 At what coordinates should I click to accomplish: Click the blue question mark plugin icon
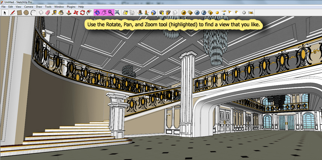pyautogui.click(x=203, y=13)
